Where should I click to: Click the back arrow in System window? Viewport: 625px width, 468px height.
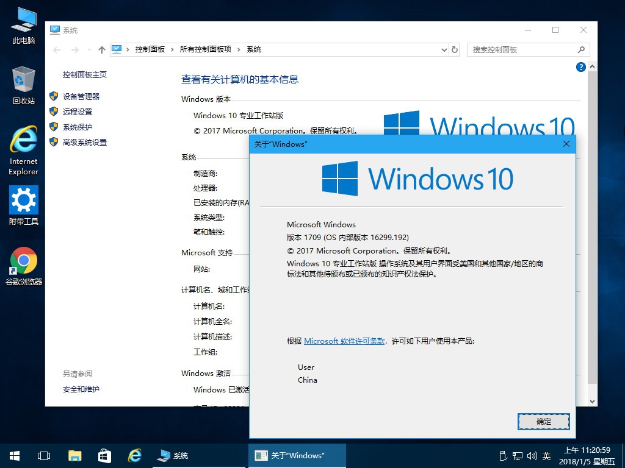click(x=57, y=50)
